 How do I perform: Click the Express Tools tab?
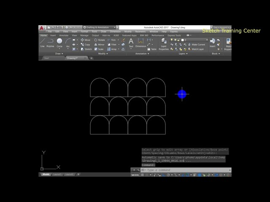[x=174, y=35]
